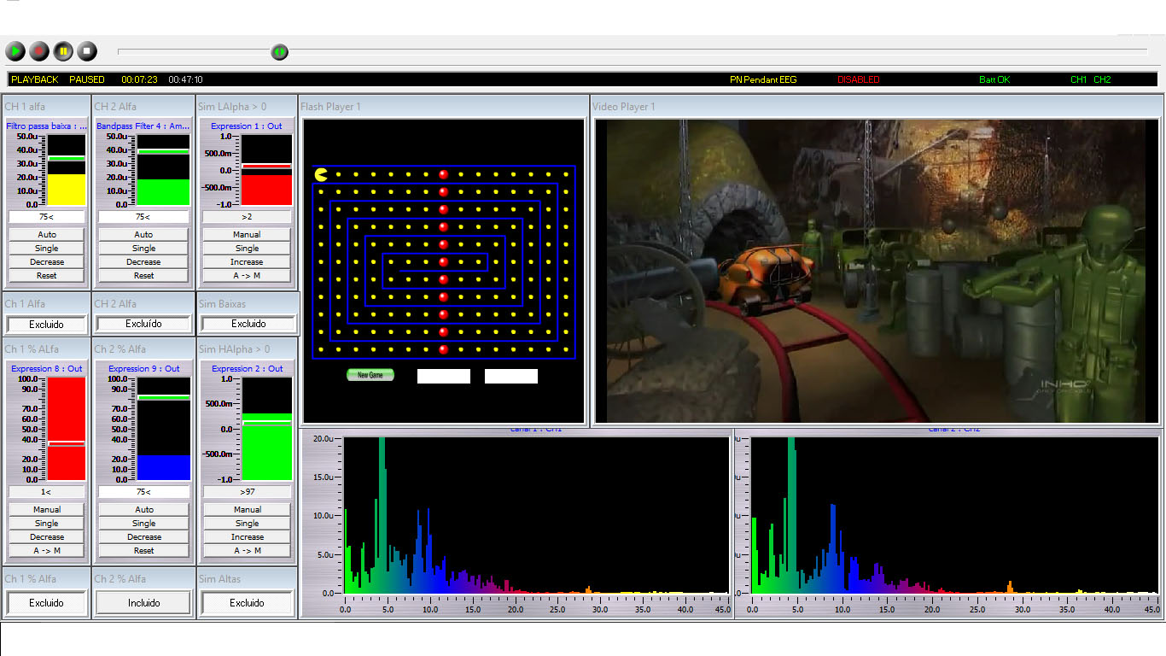Toggle Auto in the Expression 9 panel

(143, 509)
